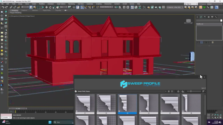This screenshot has width=223, height=125.
Task: Choose the Rectangular Selection Region tool
Action: coord(38,7)
